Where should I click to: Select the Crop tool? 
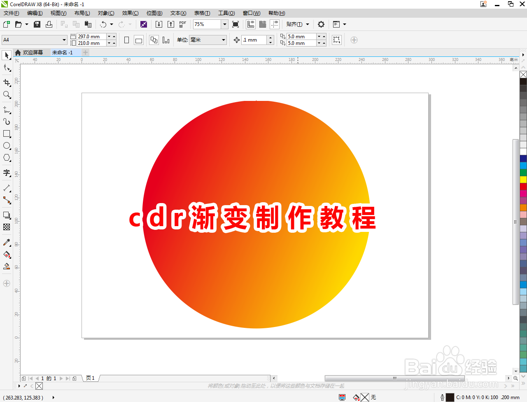coord(7,83)
